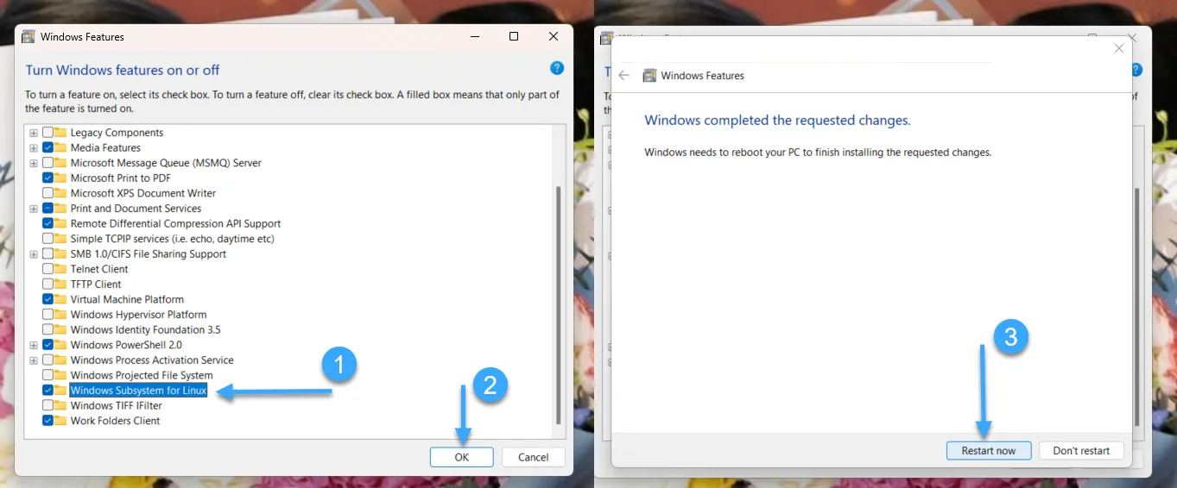Select the Microsoft XPS Document Writer row
Screen dimensions: 1177x488
pyautogui.click(x=143, y=193)
